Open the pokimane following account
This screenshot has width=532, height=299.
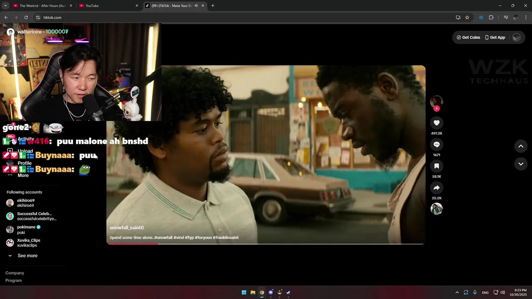click(x=23, y=229)
